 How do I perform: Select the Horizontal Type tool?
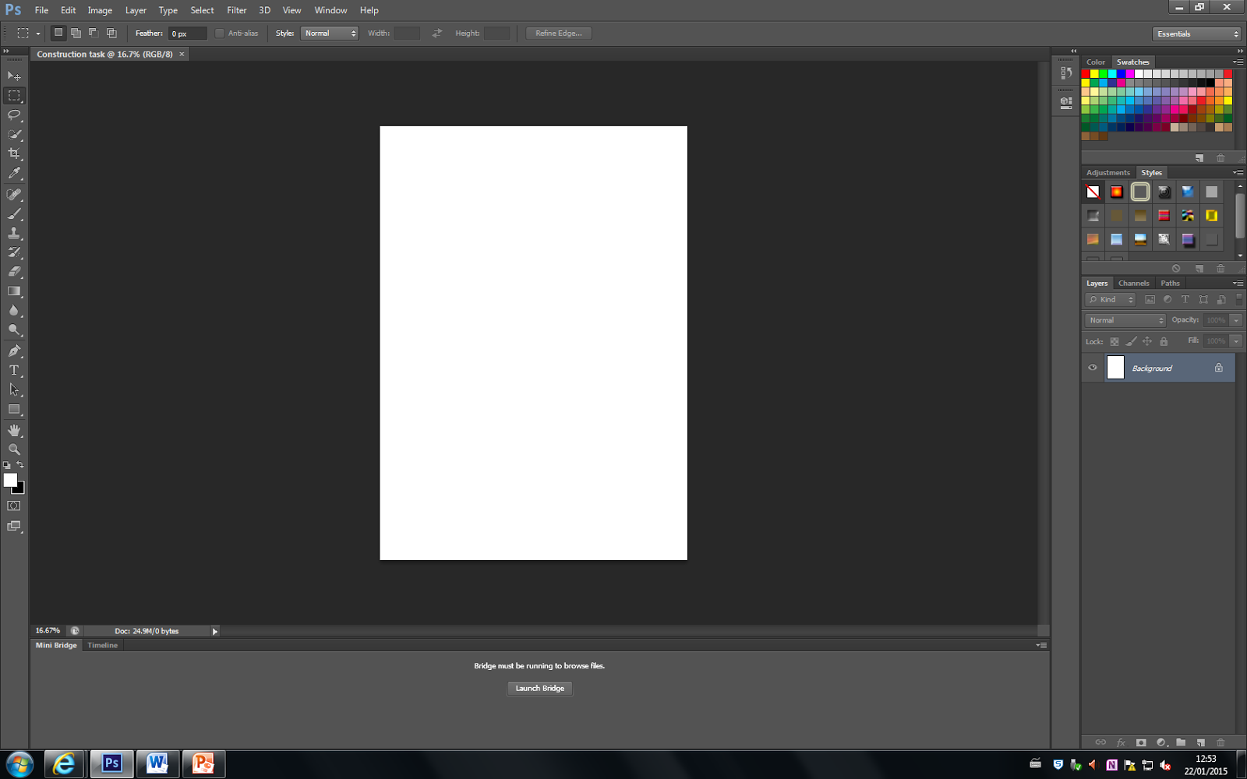coord(14,371)
